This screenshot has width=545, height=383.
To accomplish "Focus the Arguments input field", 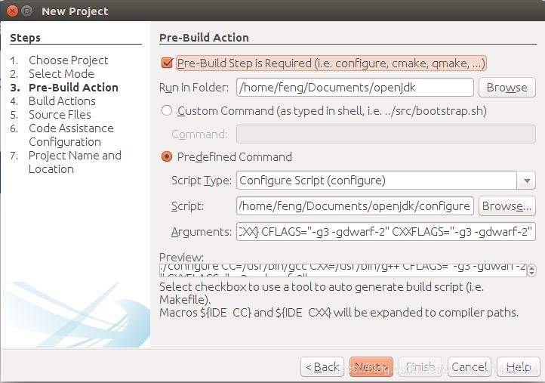I will coord(386,232).
